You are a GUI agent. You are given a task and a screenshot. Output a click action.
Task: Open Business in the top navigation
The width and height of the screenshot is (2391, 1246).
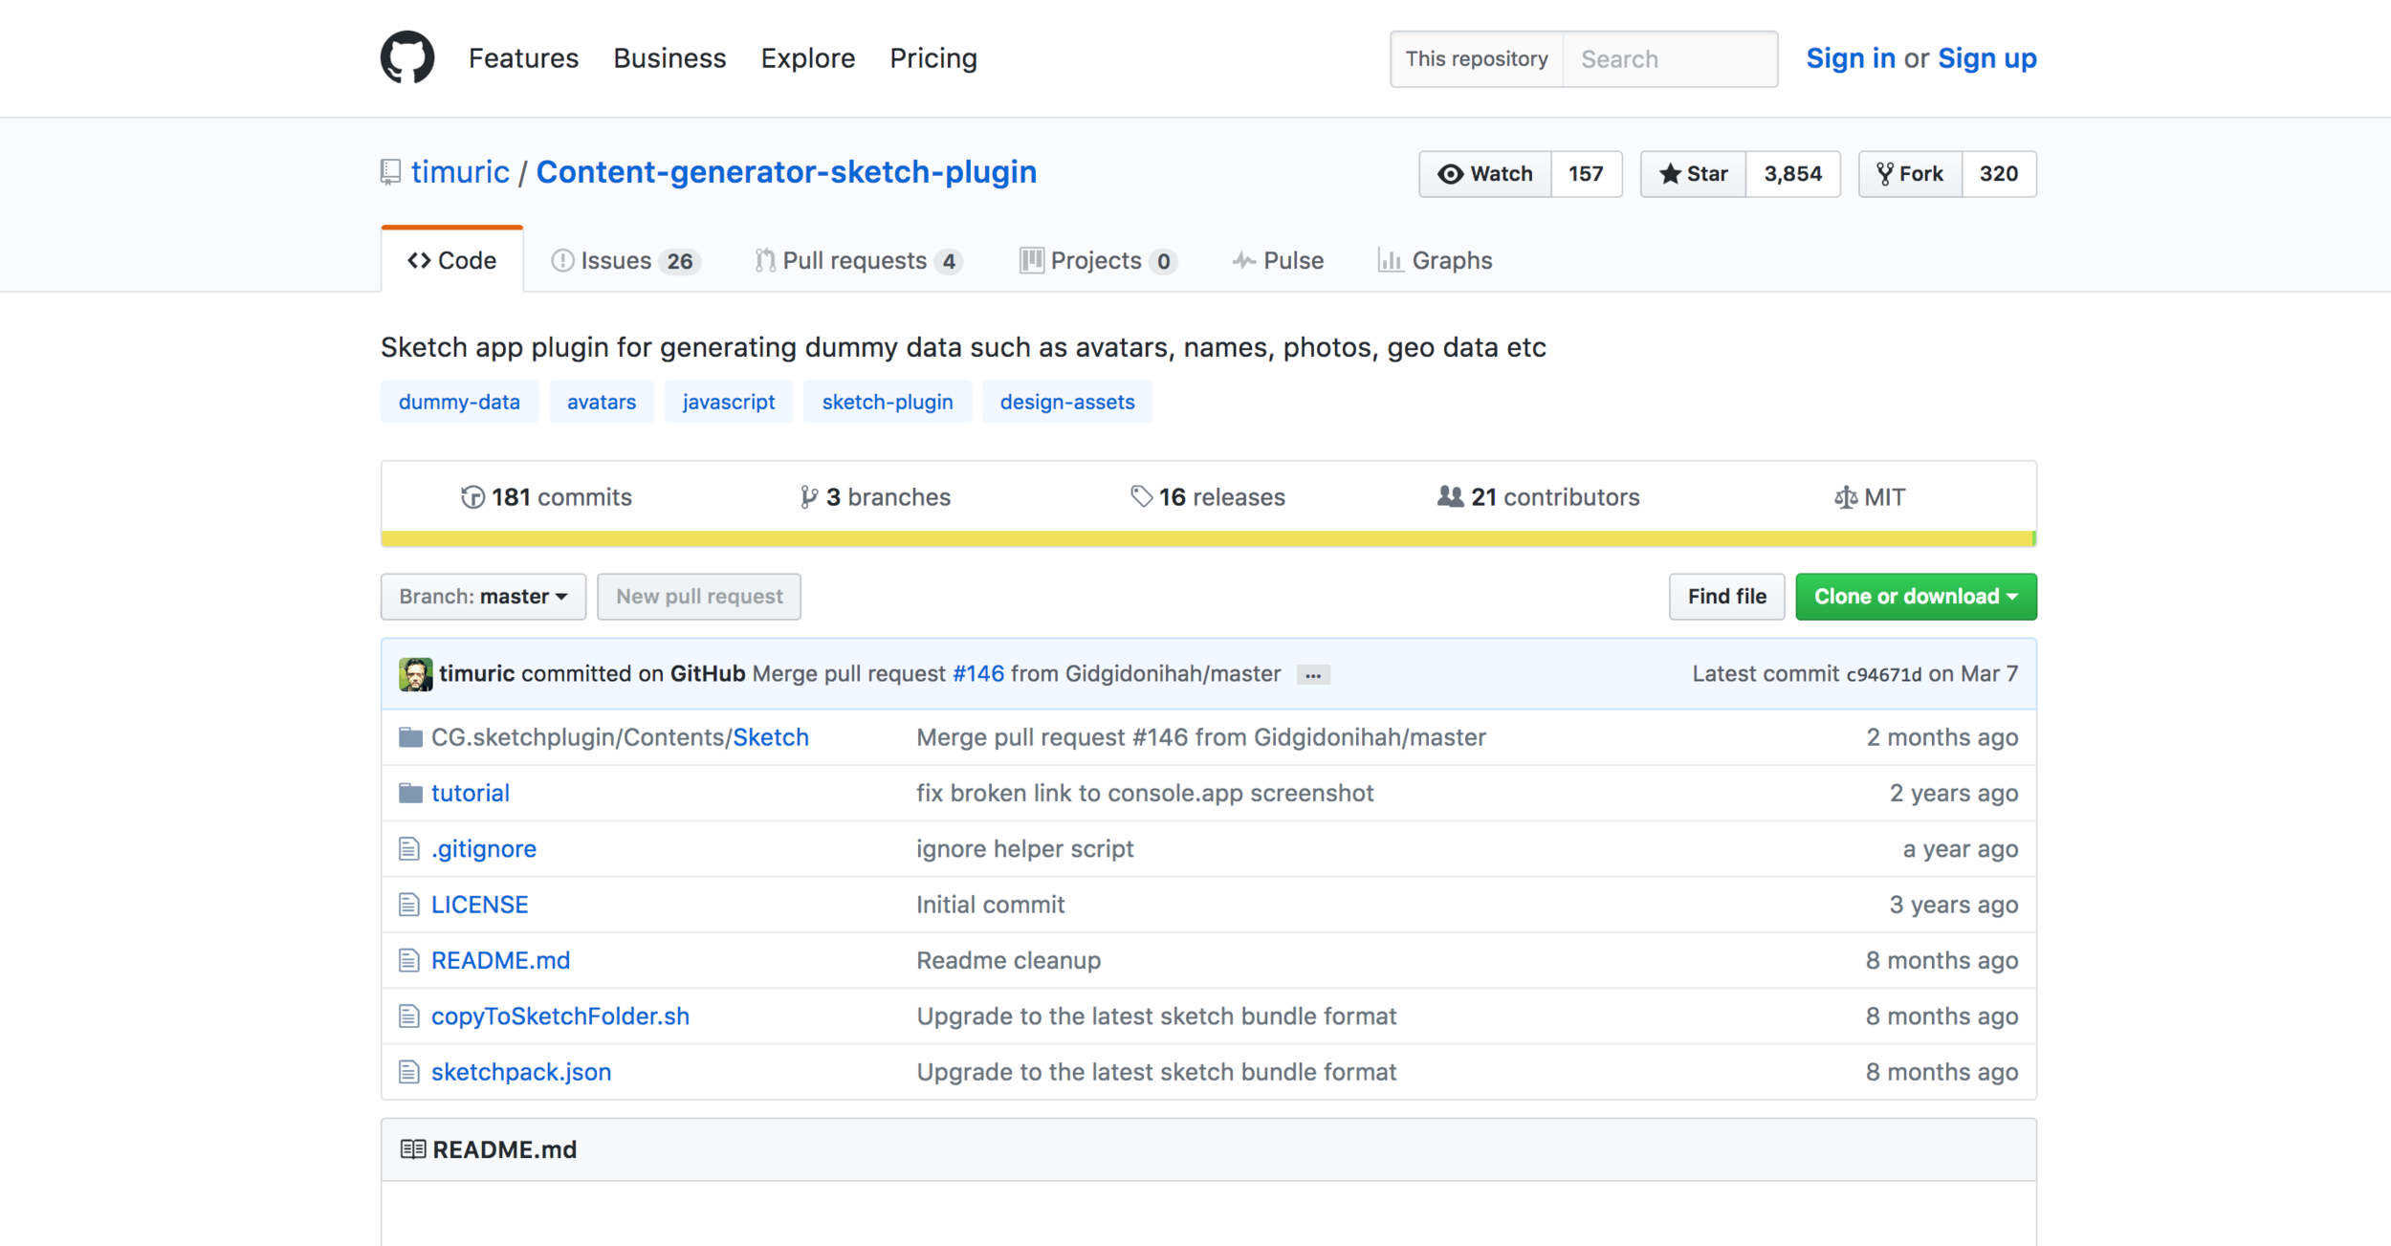tap(669, 58)
